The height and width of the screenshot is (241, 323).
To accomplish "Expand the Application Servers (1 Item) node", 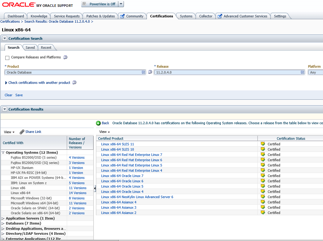I will click(3, 218).
